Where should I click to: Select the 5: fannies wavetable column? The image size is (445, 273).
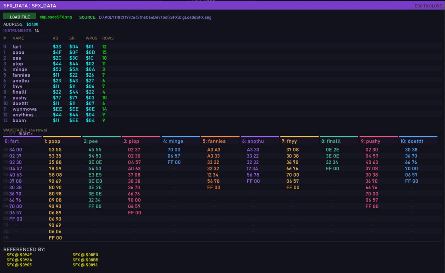(x=221, y=141)
